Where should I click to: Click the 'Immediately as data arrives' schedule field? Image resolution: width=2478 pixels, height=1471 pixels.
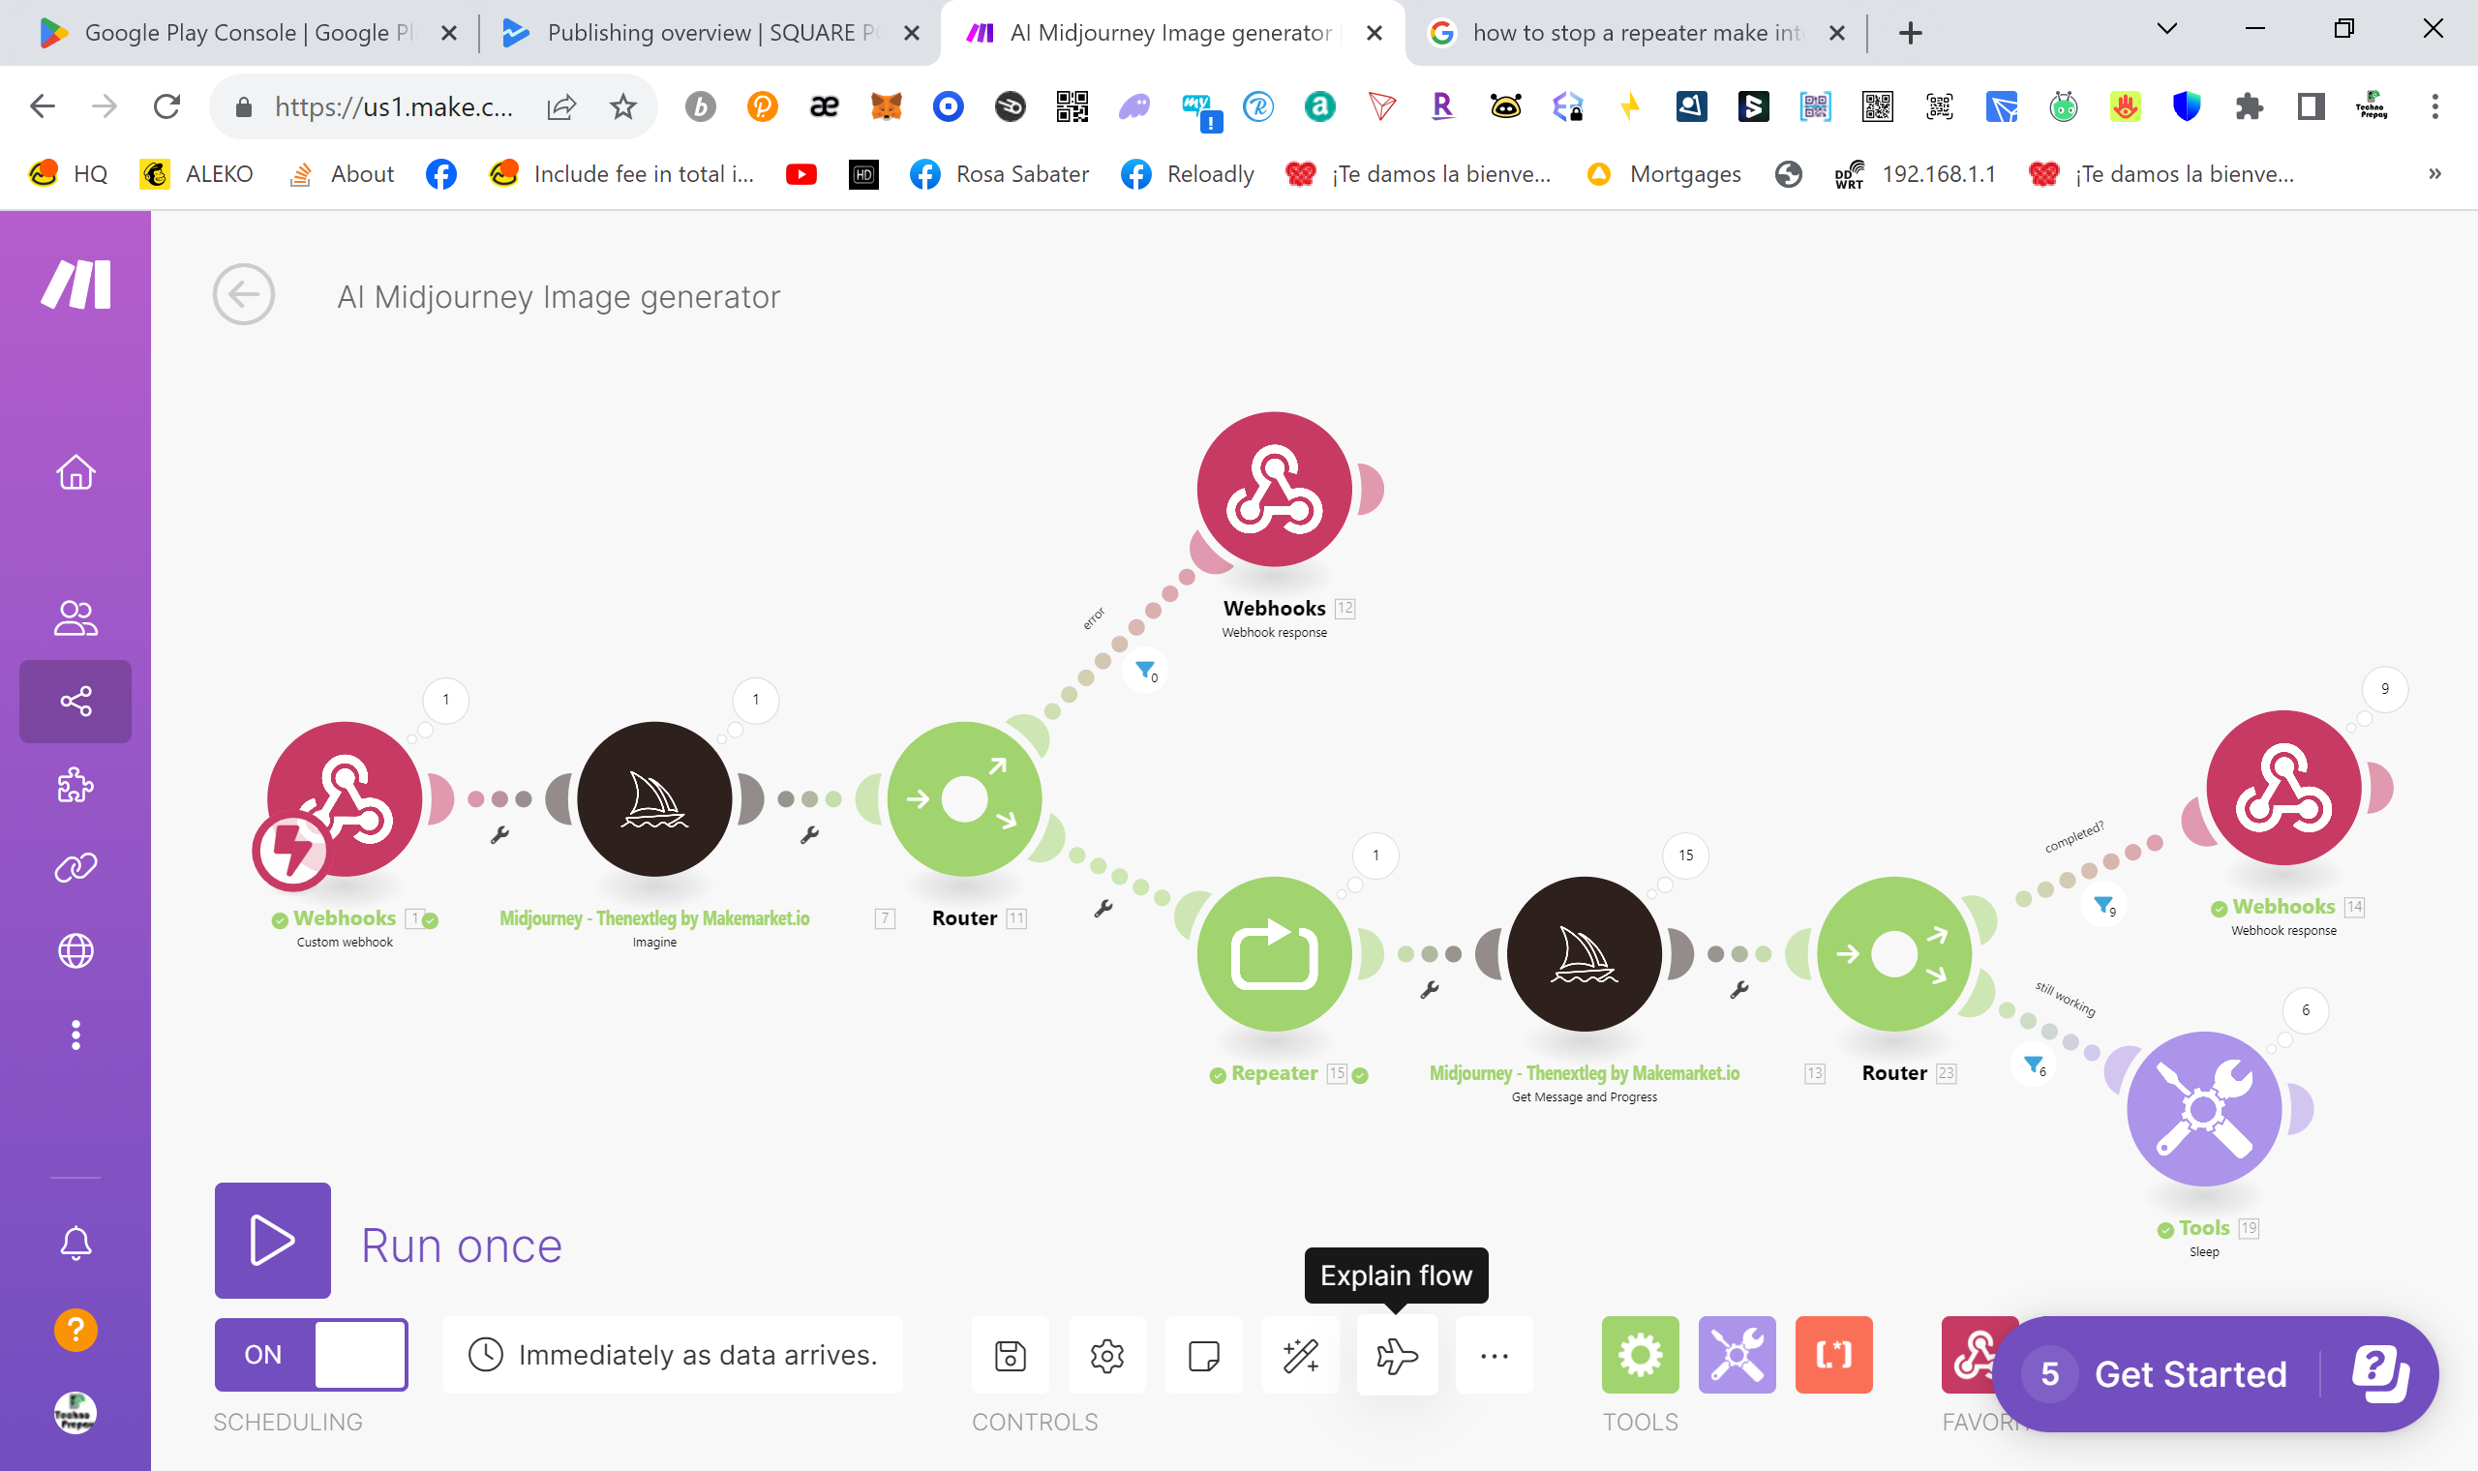[674, 1354]
